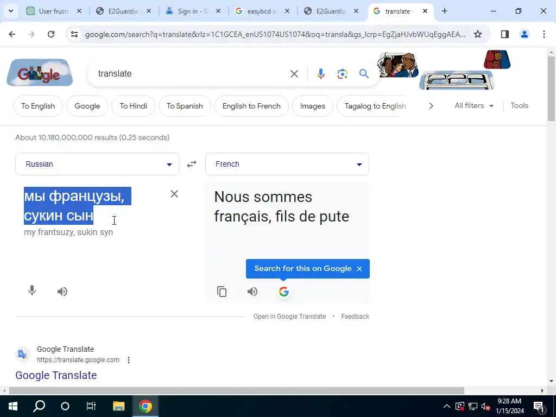Select the 'Google' filter chip

pyautogui.click(x=87, y=106)
